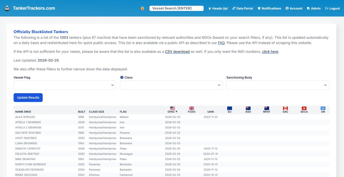
Task: Click the New Zealand flag above MFAT
Action: point(267,108)
